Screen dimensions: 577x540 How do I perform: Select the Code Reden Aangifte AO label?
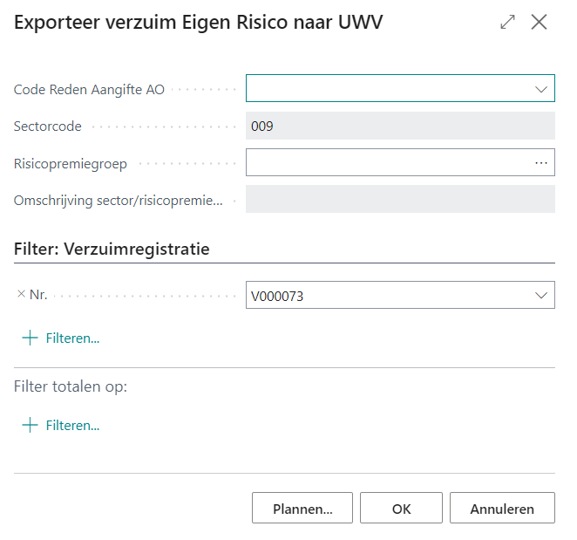(x=89, y=89)
